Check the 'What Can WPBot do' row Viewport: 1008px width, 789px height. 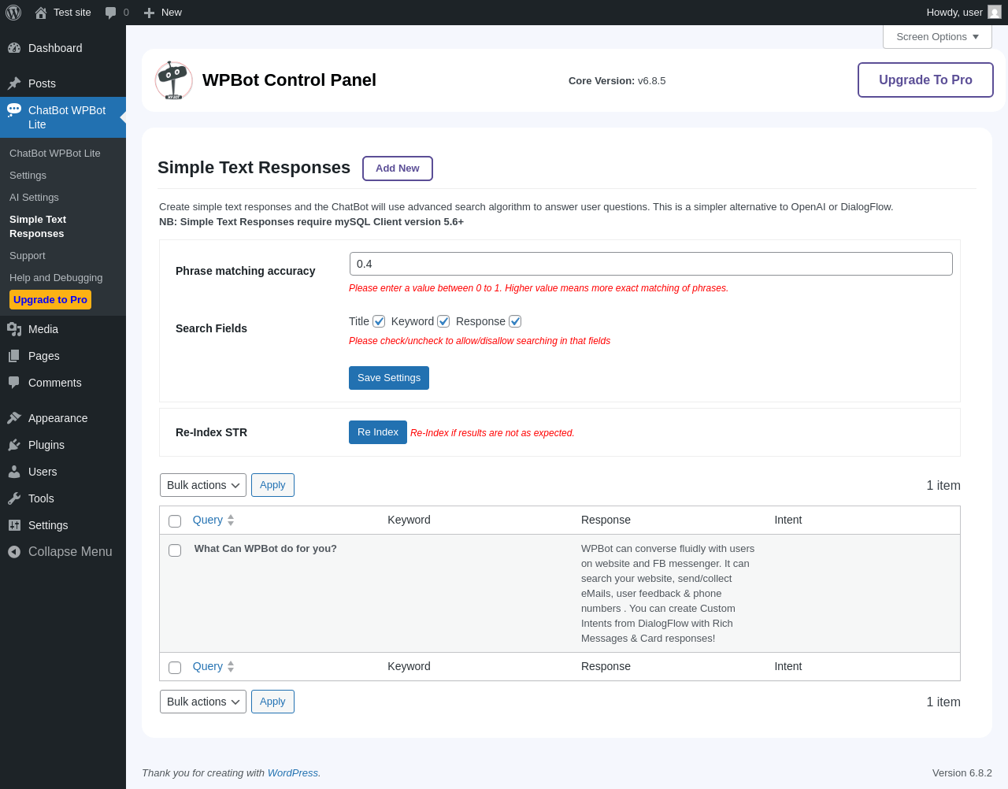[175, 550]
